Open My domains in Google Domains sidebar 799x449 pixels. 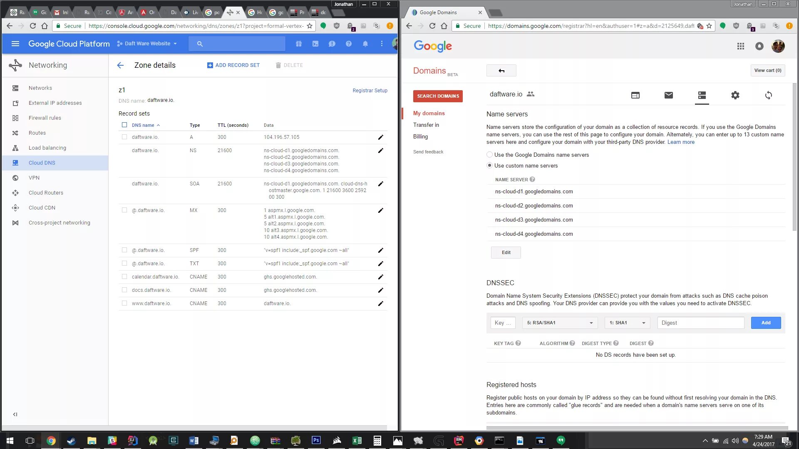coord(429,113)
